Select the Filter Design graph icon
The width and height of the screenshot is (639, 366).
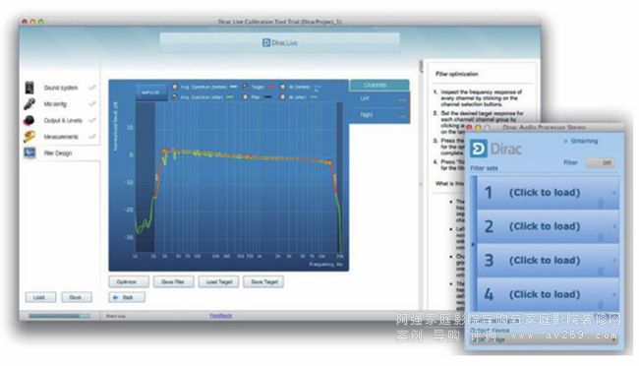click(29, 153)
